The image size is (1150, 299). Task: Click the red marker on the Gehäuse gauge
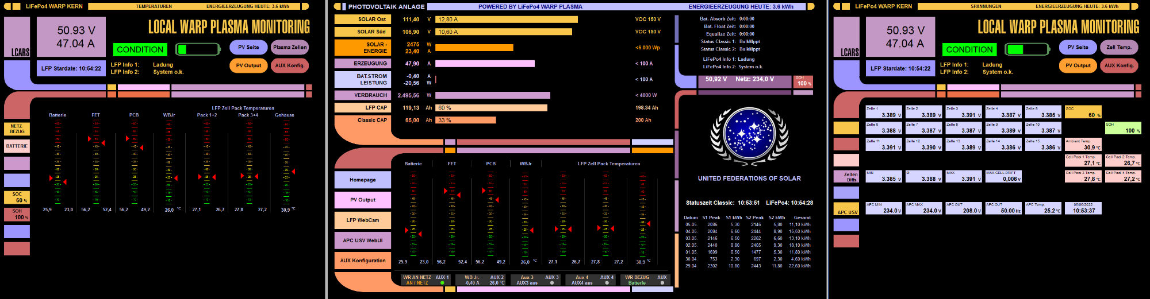pos(293,172)
